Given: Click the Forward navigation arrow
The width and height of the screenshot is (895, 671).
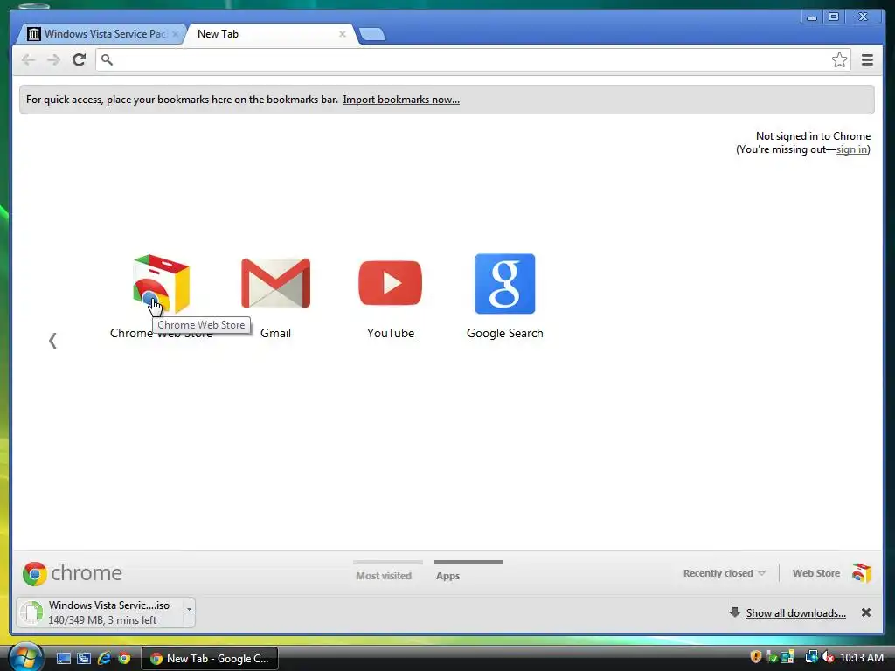Looking at the screenshot, I should (53, 60).
